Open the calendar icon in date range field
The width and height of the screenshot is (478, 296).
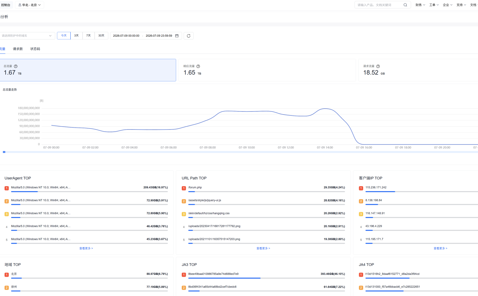177,36
